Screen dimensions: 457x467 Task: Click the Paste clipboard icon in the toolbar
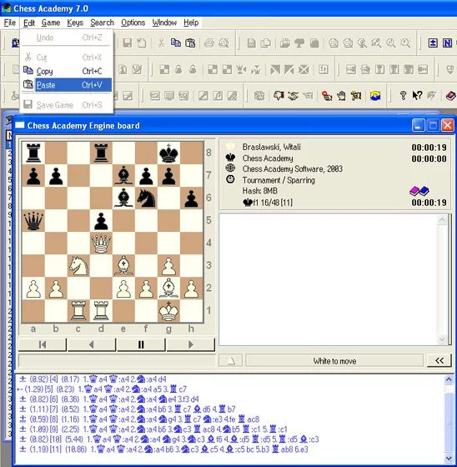190,43
